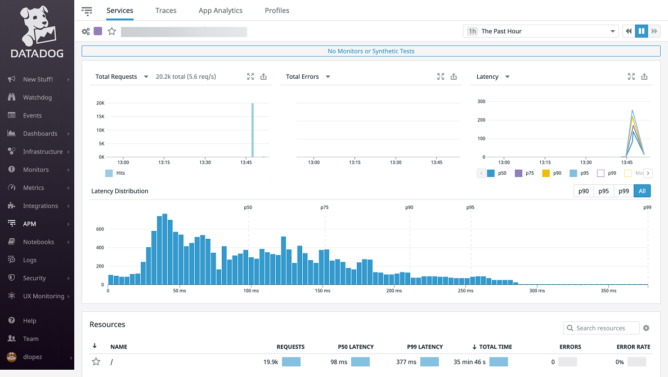Screen dimensions: 668x377
Task: Open the APM menu toggle icon beside Services
Action: tap(87, 11)
